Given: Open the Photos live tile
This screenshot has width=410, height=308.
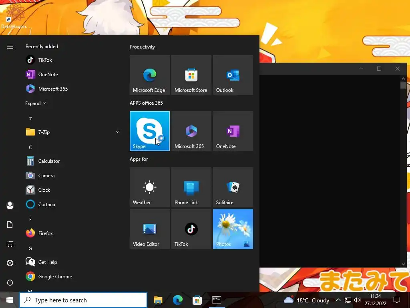Looking at the screenshot, I should coord(233,229).
